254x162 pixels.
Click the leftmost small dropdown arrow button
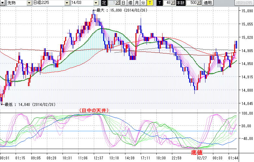click(x=3, y=3)
